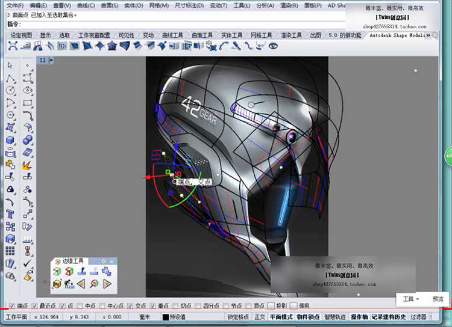
Task: Select the arrow pointer tool in left toolbar
Action: pyautogui.click(x=10, y=65)
